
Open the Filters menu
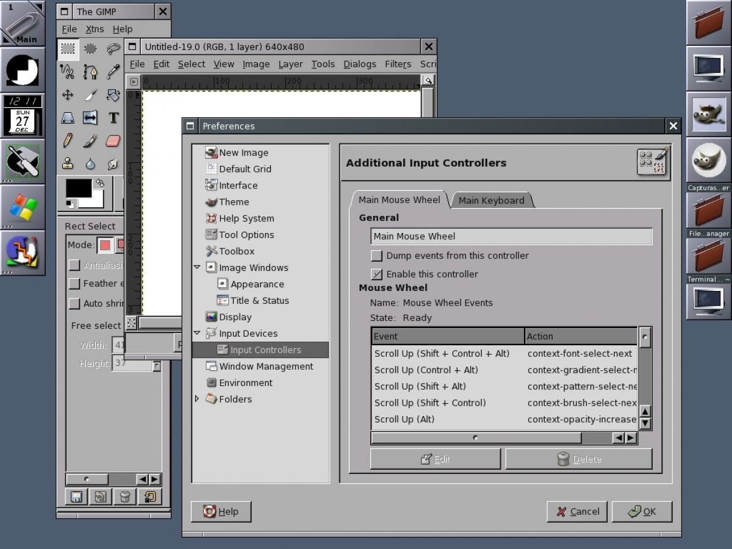(x=398, y=64)
